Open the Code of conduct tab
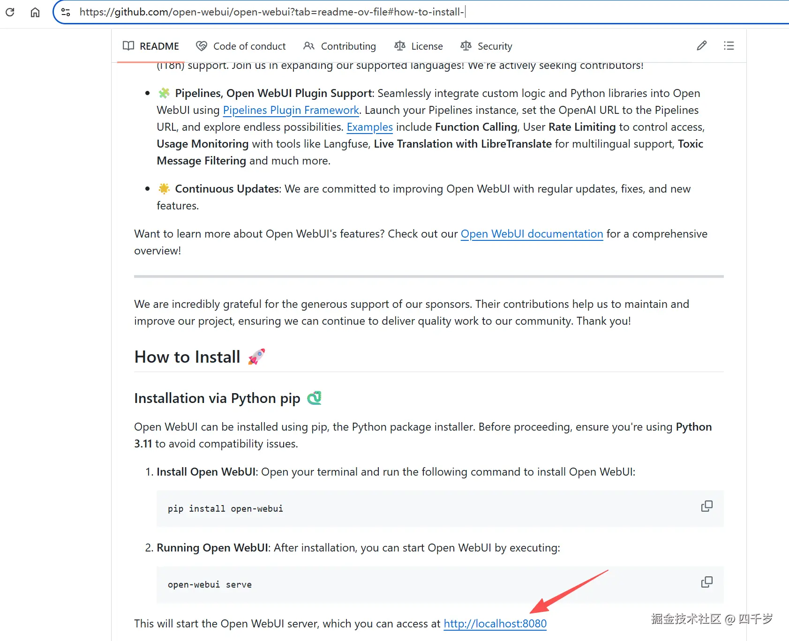This screenshot has height=641, width=789. (x=241, y=46)
